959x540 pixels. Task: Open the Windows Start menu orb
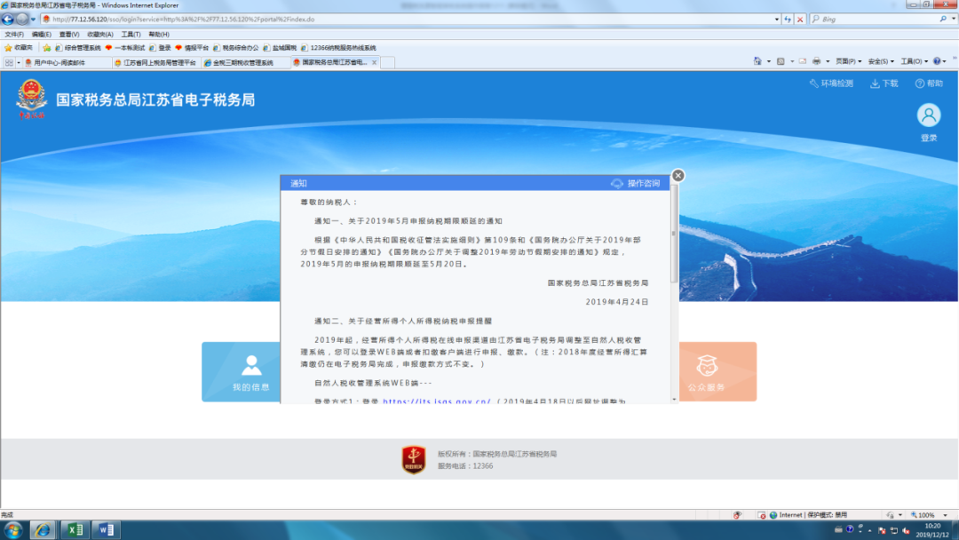pos(12,529)
